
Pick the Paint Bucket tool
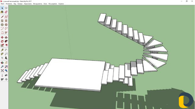(2, 12)
